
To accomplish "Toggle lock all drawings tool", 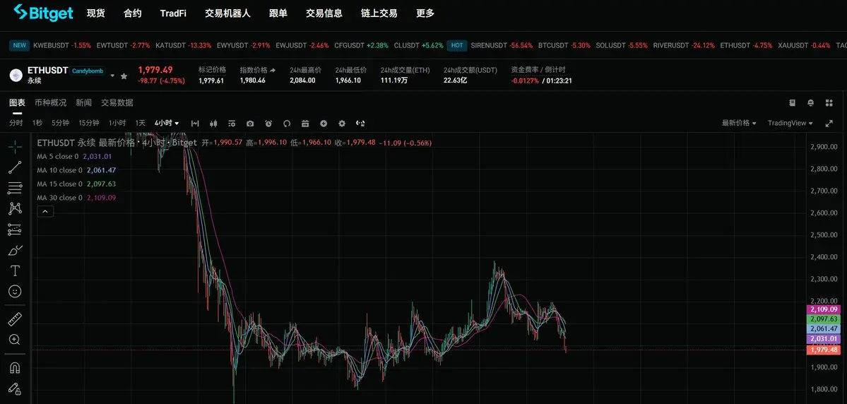I will (15, 389).
